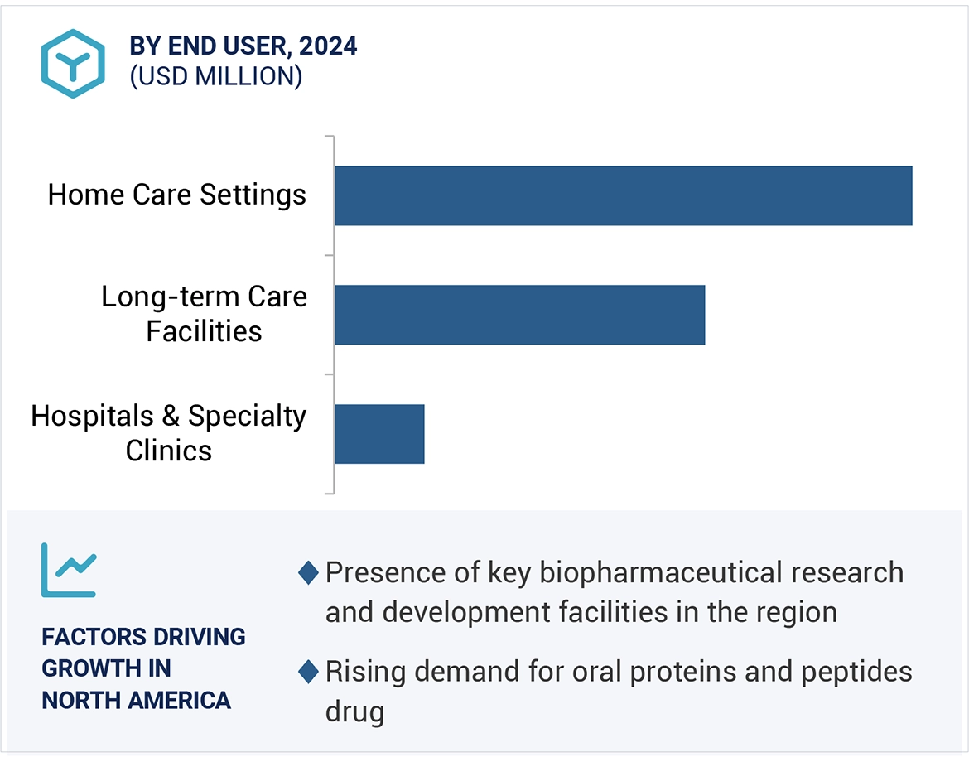The image size is (969, 757).
Task: Click the 'BY END USER, 2024' heading
Action: click(243, 46)
